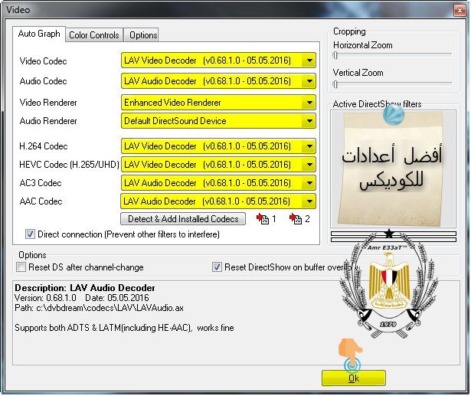Click the Active DirectShow filters list
The height and width of the screenshot is (396, 471).
pyautogui.click(x=393, y=169)
